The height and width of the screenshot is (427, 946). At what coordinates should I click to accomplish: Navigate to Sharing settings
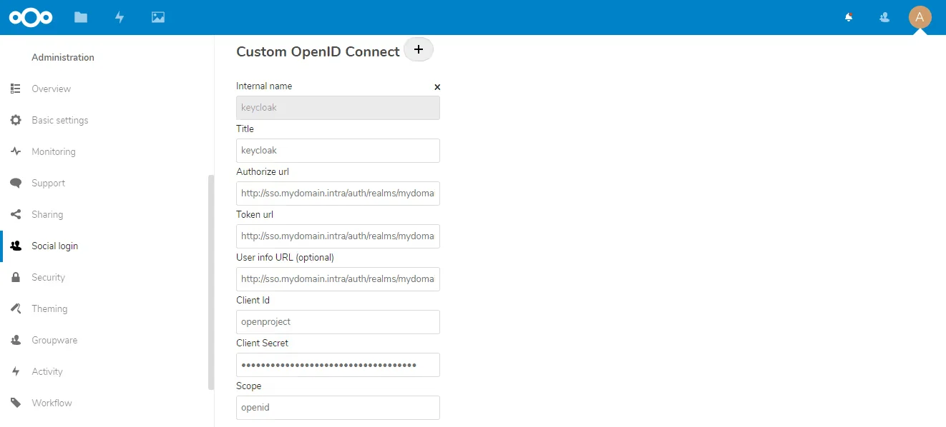tap(47, 214)
